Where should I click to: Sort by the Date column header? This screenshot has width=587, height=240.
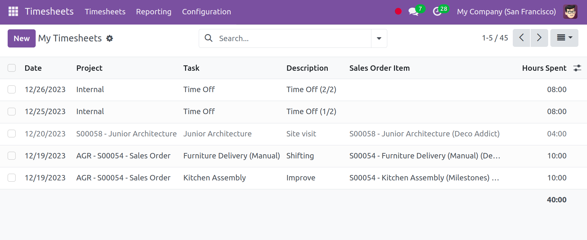tap(33, 68)
